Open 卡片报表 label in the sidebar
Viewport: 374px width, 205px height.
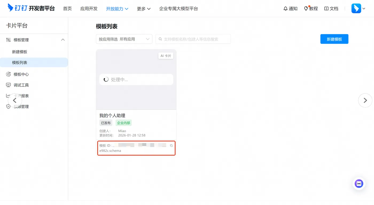coord(21,96)
